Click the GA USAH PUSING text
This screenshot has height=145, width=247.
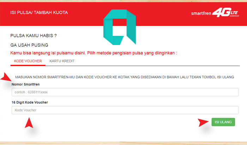pyautogui.click(x=29, y=45)
